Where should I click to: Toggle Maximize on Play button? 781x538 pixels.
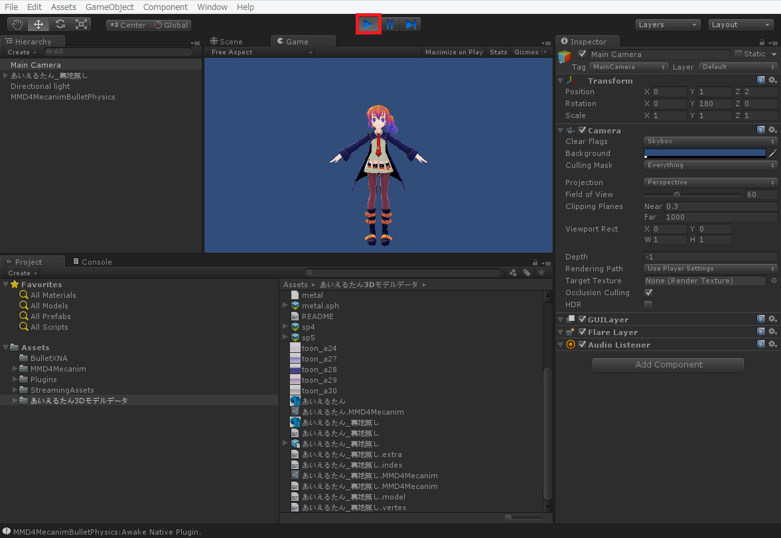454,52
